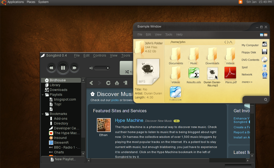This screenshot has width=274, height=168.
Task: Click the picks link
Action: pos(115,100)
